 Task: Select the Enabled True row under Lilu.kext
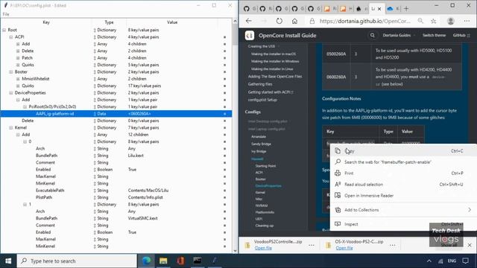[x=116, y=170]
